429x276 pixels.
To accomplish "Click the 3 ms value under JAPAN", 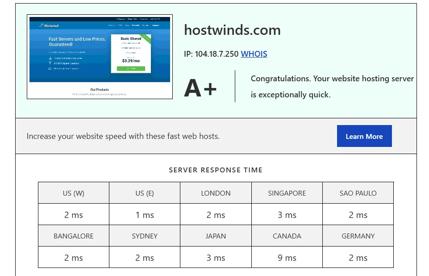I will pos(216,258).
